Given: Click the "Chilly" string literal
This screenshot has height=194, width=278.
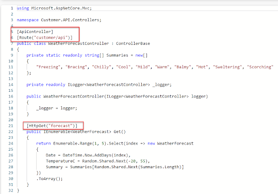Looking at the screenshot, I should click(102, 67).
